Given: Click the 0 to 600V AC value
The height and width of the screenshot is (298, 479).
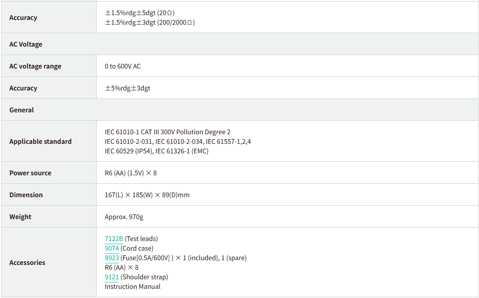Looking at the screenshot, I should [123, 66].
